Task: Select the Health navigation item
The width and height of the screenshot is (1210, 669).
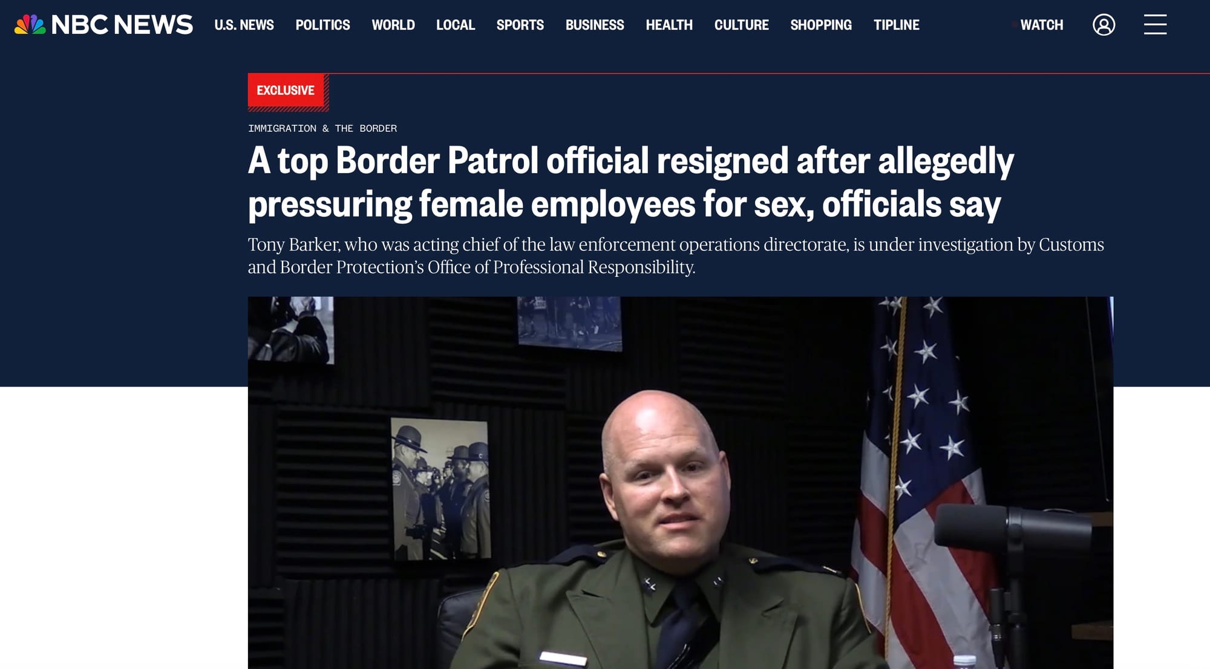Action: 669,25
